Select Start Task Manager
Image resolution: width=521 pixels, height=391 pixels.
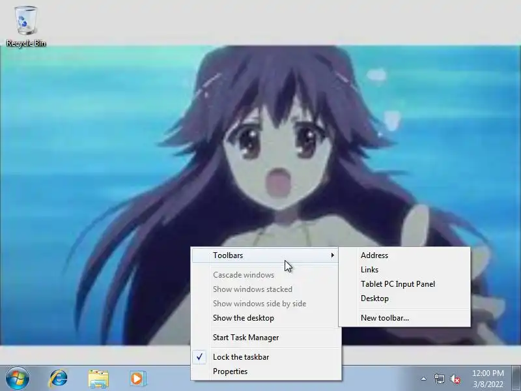pyautogui.click(x=265, y=338)
